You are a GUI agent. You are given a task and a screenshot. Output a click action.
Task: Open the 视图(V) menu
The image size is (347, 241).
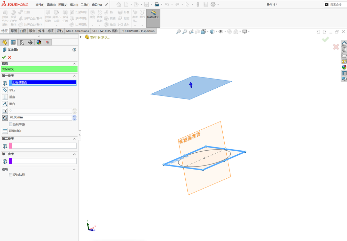(x=63, y=5)
